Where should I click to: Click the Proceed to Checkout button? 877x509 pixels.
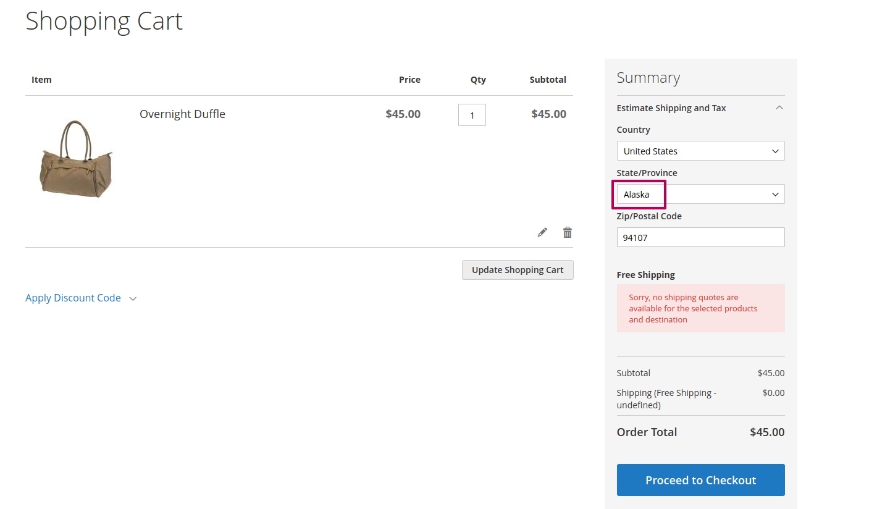coord(700,480)
